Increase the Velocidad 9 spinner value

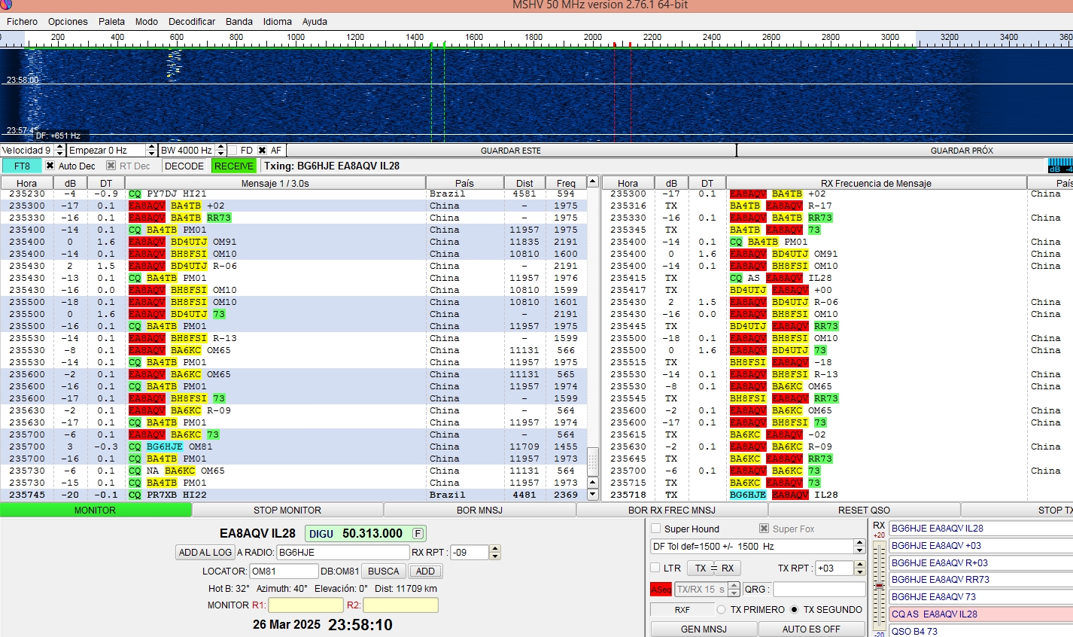59,147
